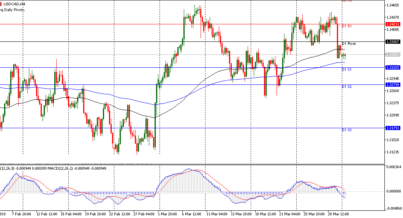The image size is (403, 218).
Task: Click the USDCAD,H4 chart title
Action: point(14,4)
